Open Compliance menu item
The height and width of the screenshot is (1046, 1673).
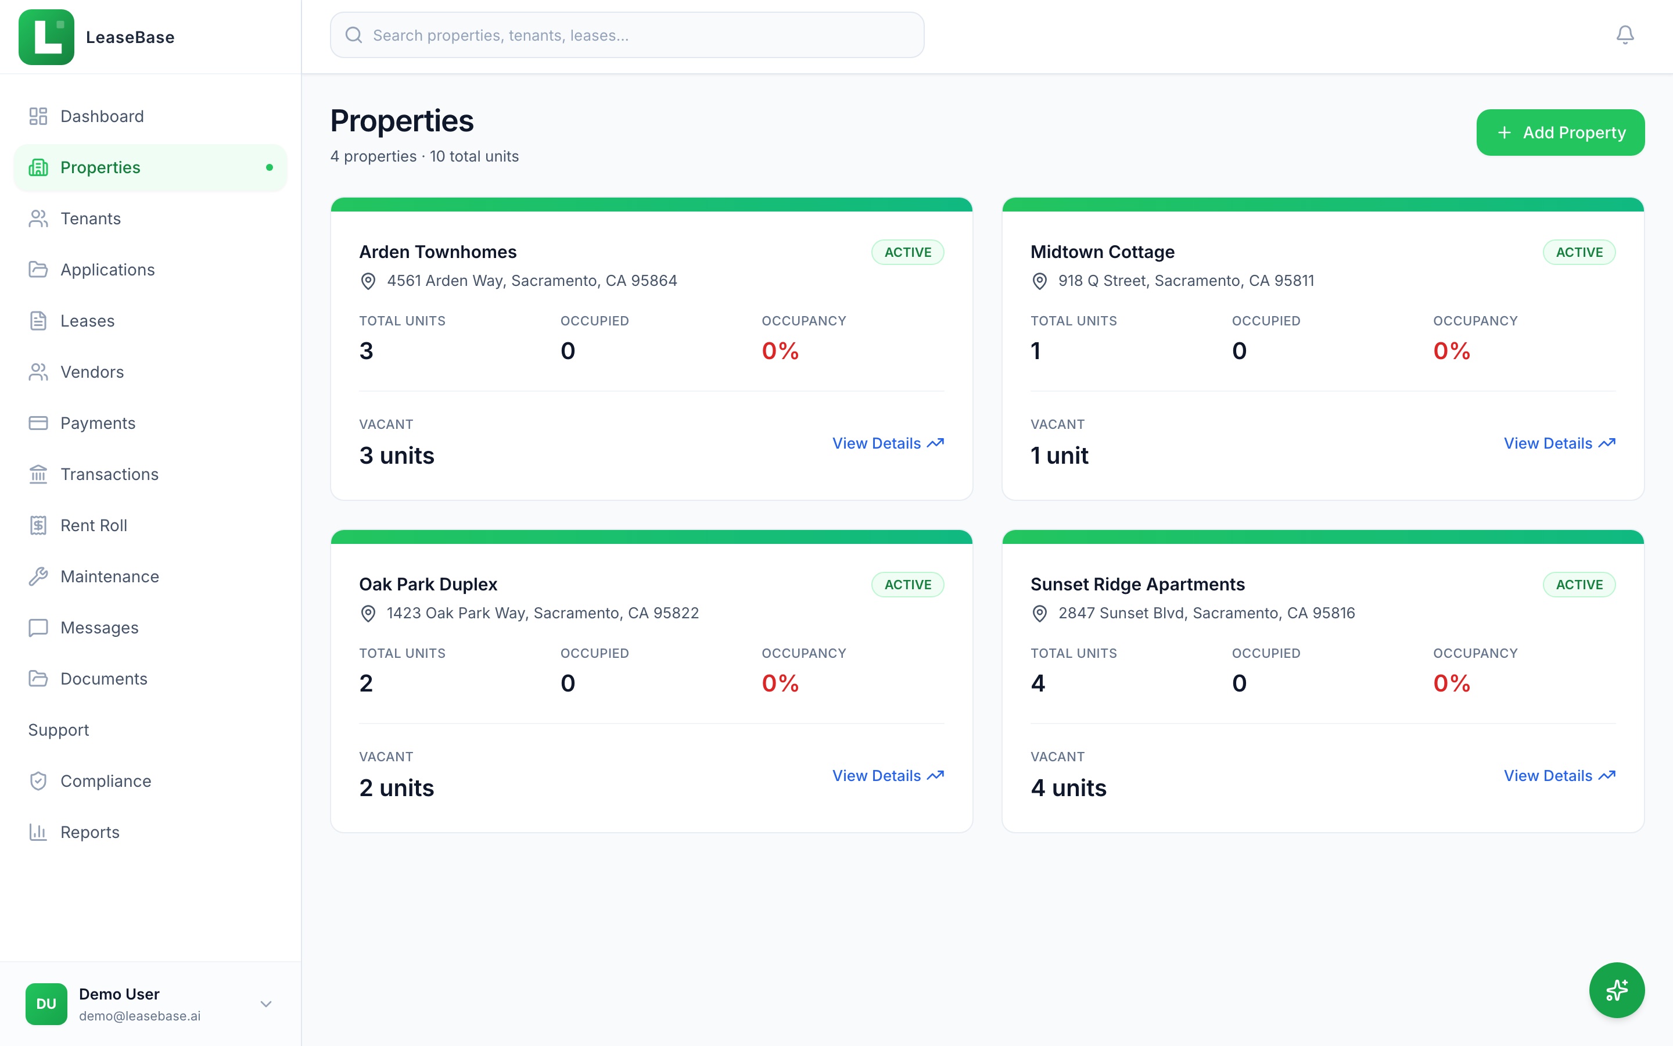point(150,781)
